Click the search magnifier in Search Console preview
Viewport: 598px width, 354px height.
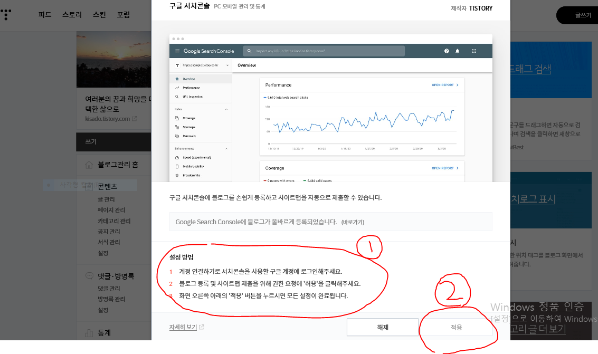click(250, 51)
